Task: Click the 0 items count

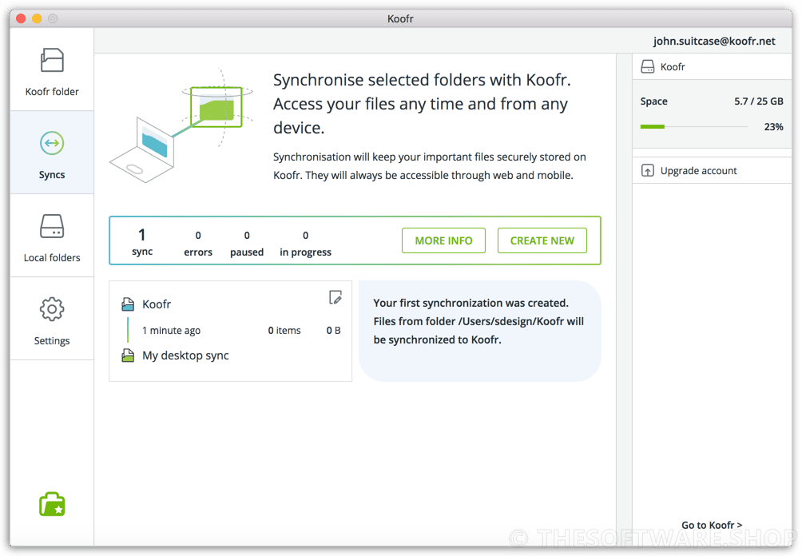Action: pyautogui.click(x=284, y=331)
